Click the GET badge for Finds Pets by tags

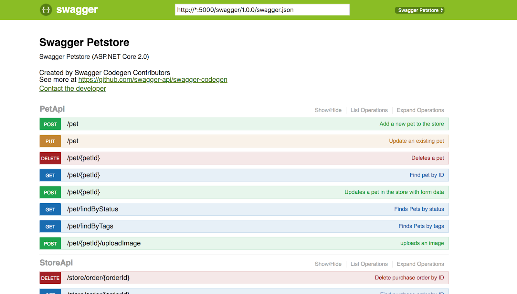click(50, 227)
